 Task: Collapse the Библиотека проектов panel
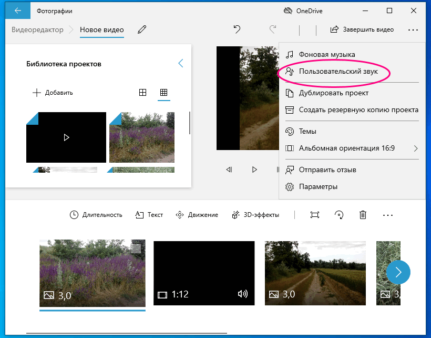click(x=181, y=64)
